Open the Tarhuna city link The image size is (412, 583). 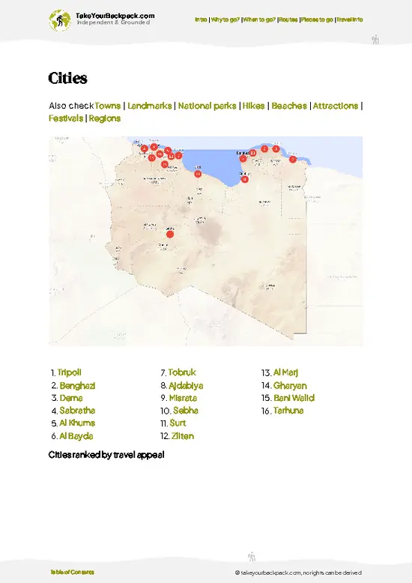[288, 411]
